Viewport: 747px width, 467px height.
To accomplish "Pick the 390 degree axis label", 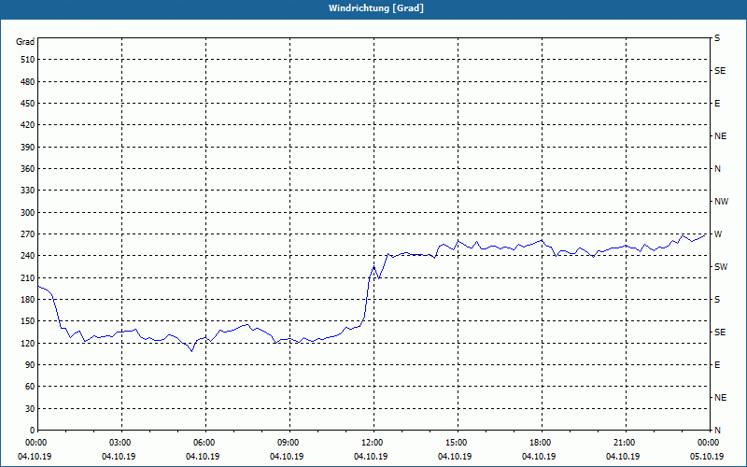I will click(28, 148).
